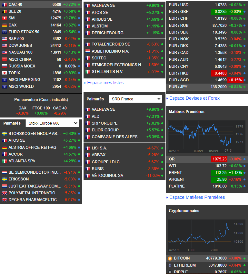This screenshot has width=249, height=275.
Task: Click the Bitcoin logo icon
Action: pos(170,259)
